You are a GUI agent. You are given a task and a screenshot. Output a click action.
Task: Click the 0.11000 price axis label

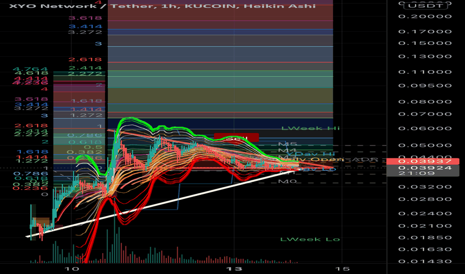[425, 72]
